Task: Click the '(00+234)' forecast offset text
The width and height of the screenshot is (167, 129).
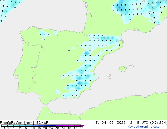Action: click(x=159, y=123)
